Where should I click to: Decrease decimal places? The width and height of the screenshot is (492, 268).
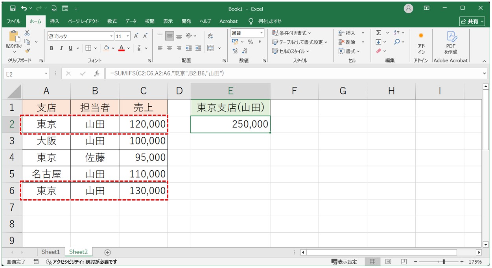245,51
